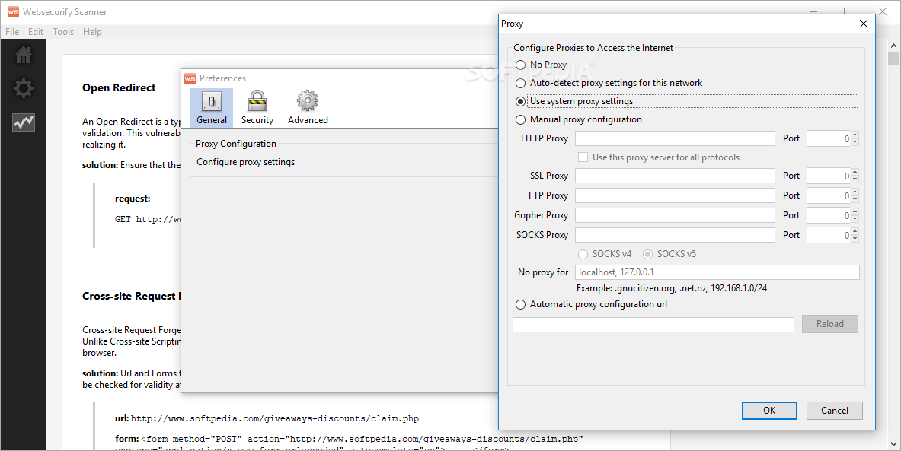Increase the Gopher Proxy port value

(x=855, y=211)
